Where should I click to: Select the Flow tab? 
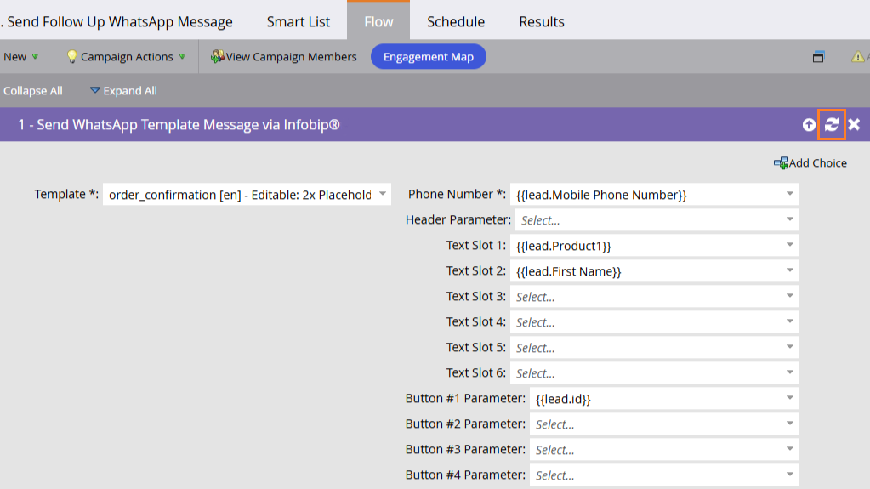[378, 21]
